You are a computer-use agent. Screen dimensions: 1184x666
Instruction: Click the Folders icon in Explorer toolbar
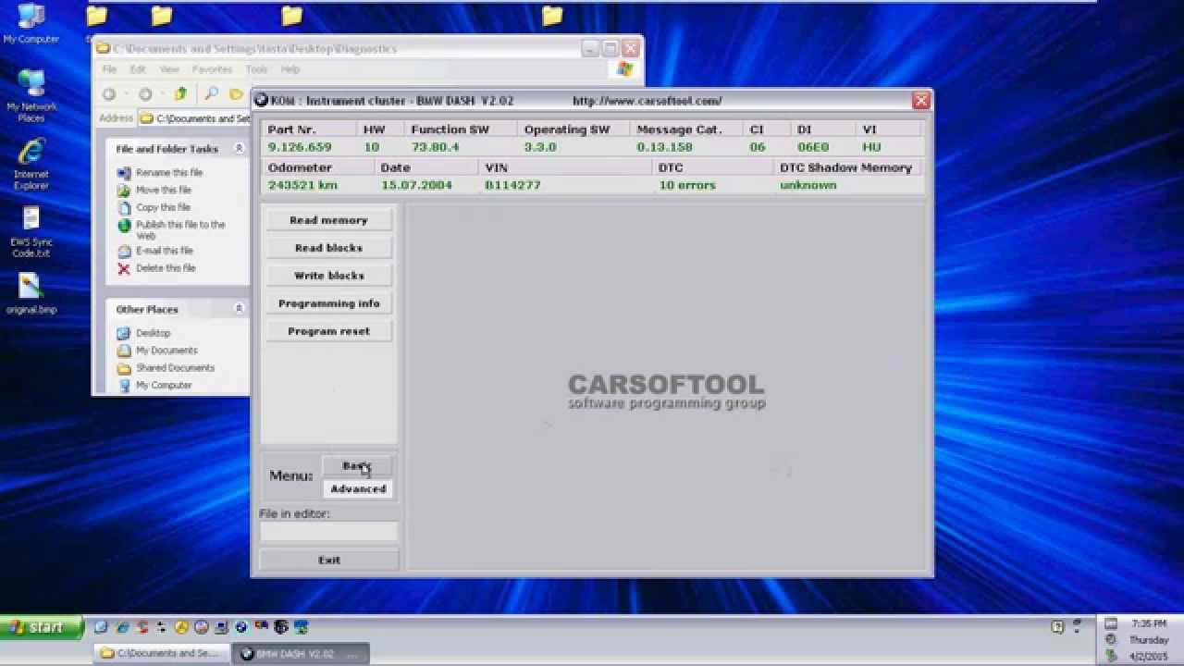[236, 94]
